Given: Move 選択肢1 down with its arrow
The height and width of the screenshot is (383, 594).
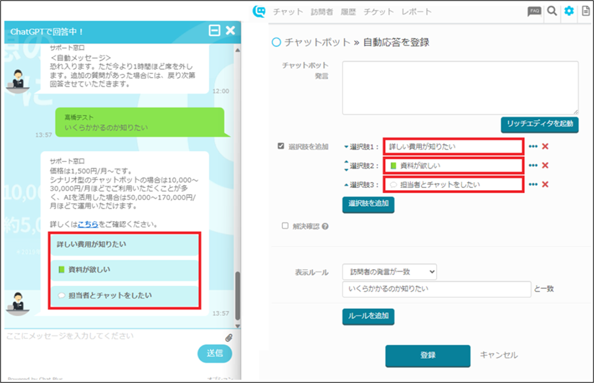Looking at the screenshot, I should (x=346, y=147).
